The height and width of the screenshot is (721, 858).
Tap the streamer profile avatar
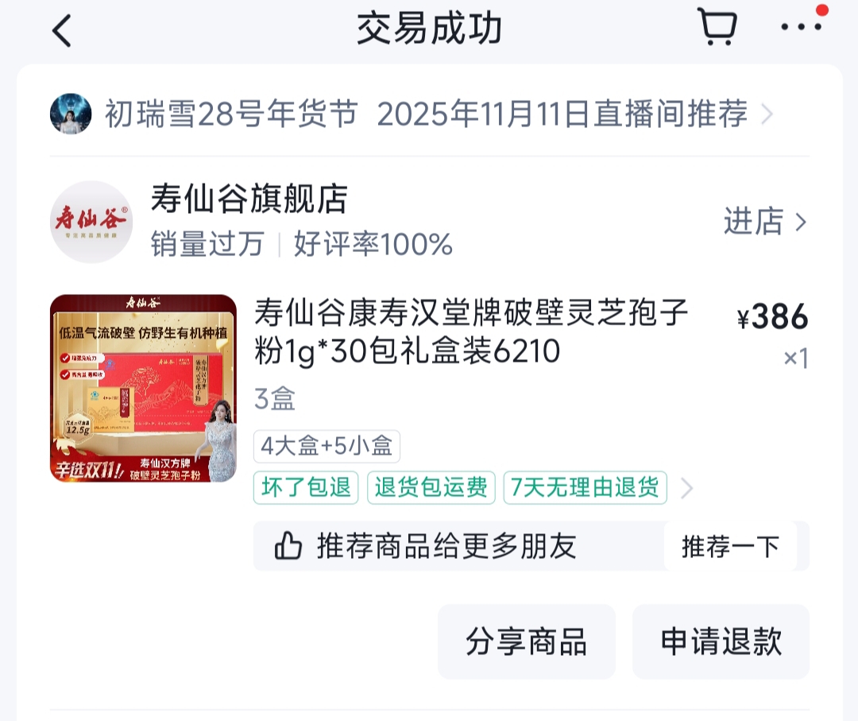[71, 114]
